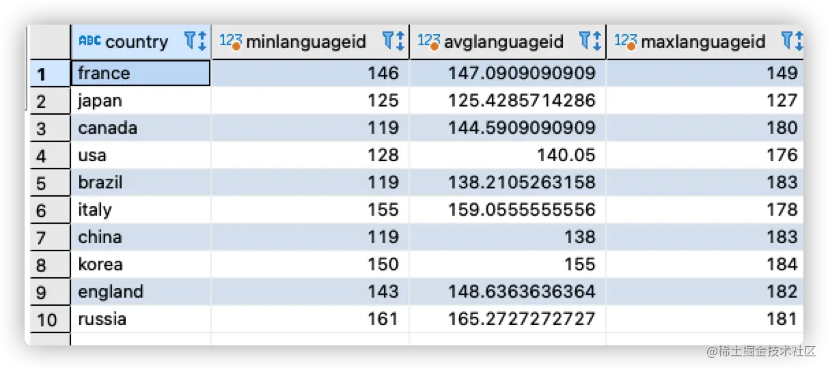
Task: Click the 'england' country cell
Action: pos(141,291)
